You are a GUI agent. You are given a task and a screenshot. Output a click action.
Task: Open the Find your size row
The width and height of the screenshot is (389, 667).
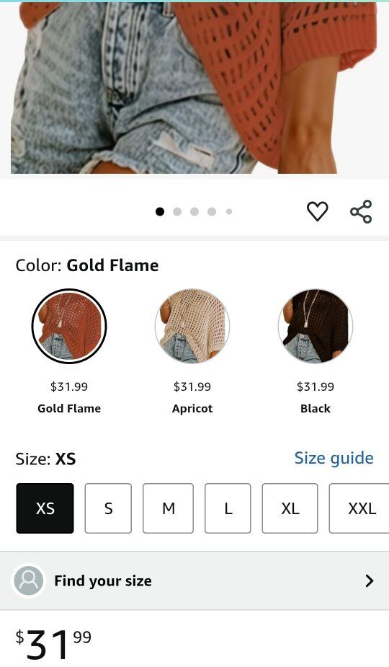[x=194, y=580]
